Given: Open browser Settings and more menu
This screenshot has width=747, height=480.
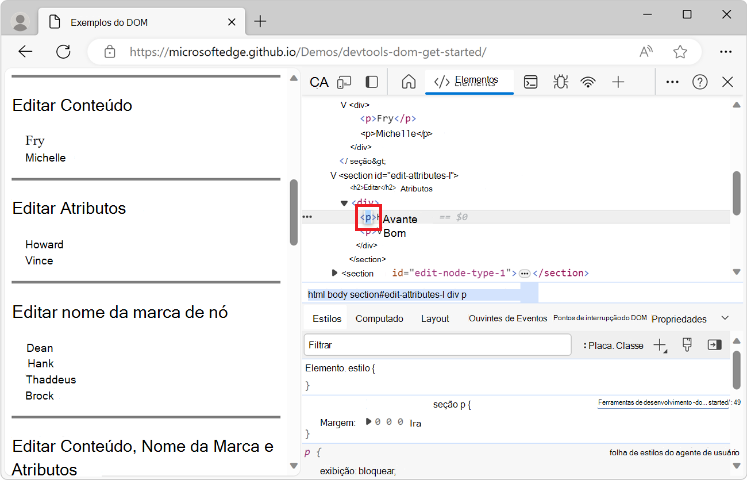Looking at the screenshot, I should coord(726,52).
